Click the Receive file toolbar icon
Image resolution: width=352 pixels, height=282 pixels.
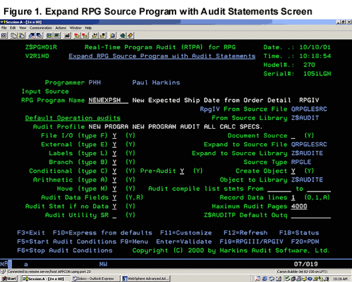tap(39, 35)
